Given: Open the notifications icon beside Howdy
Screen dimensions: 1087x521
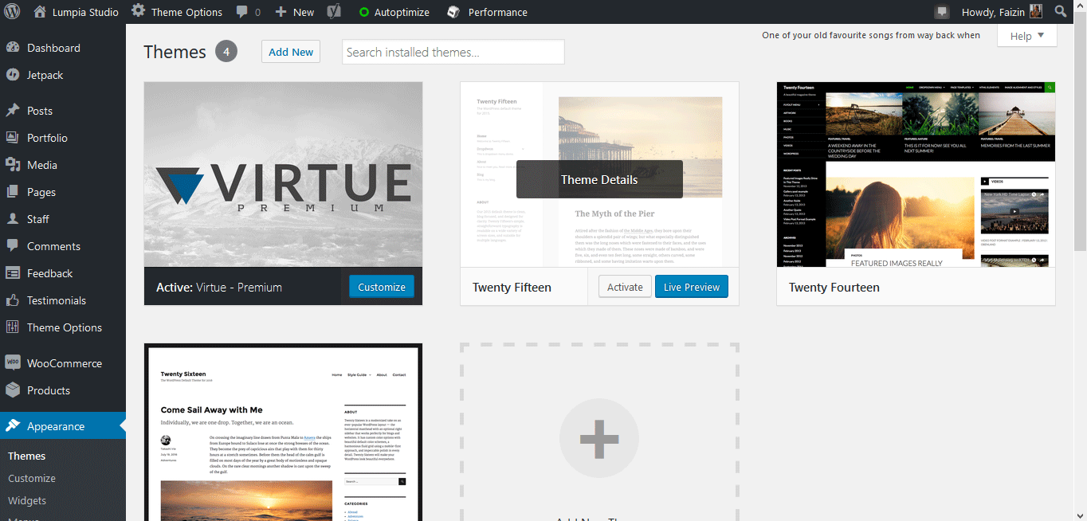Looking at the screenshot, I should [942, 12].
